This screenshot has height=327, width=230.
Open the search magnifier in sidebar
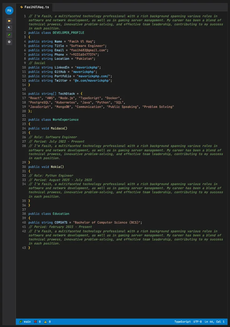click(9, 28)
